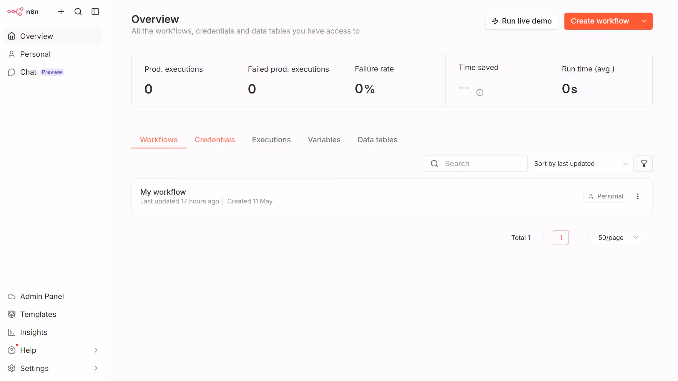678x381 pixels.
Task: Click the Insights bar chart icon
Action: tap(11, 332)
